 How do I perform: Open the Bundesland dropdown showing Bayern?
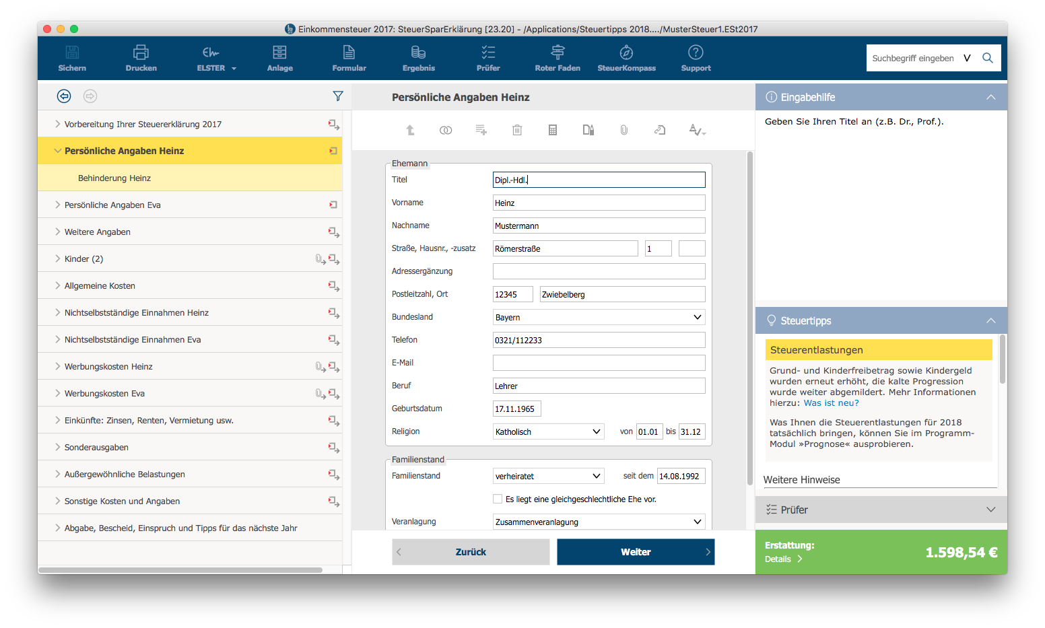click(x=599, y=317)
